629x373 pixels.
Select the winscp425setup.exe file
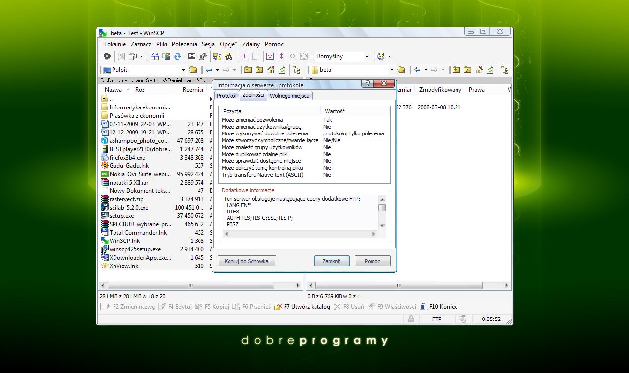pos(135,249)
